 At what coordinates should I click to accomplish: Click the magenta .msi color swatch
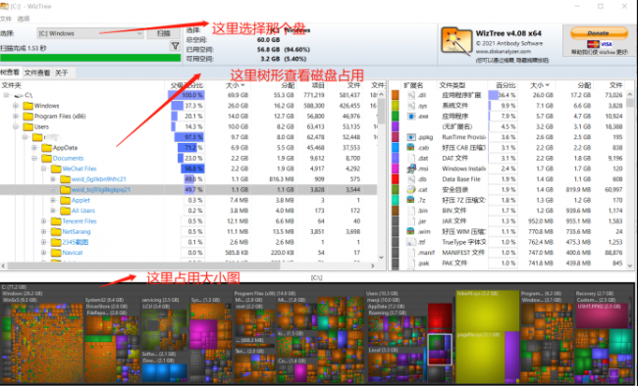pyautogui.click(x=396, y=169)
